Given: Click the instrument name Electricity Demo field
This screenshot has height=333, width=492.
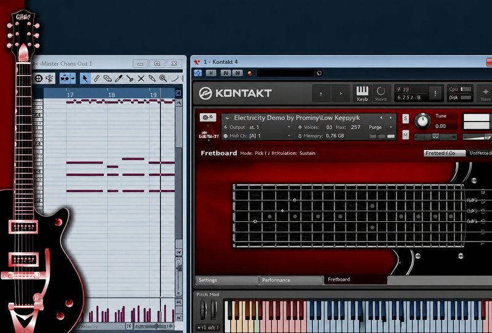Looking at the screenshot, I should tap(296, 118).
